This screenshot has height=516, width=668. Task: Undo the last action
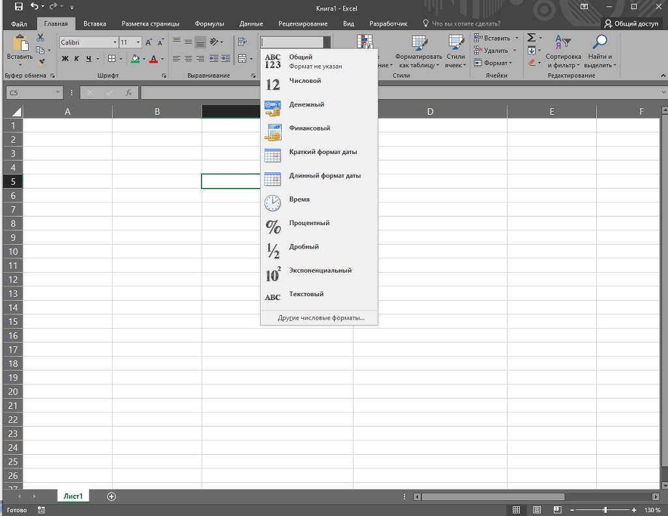pyautogui.click(x=34, y=7)
